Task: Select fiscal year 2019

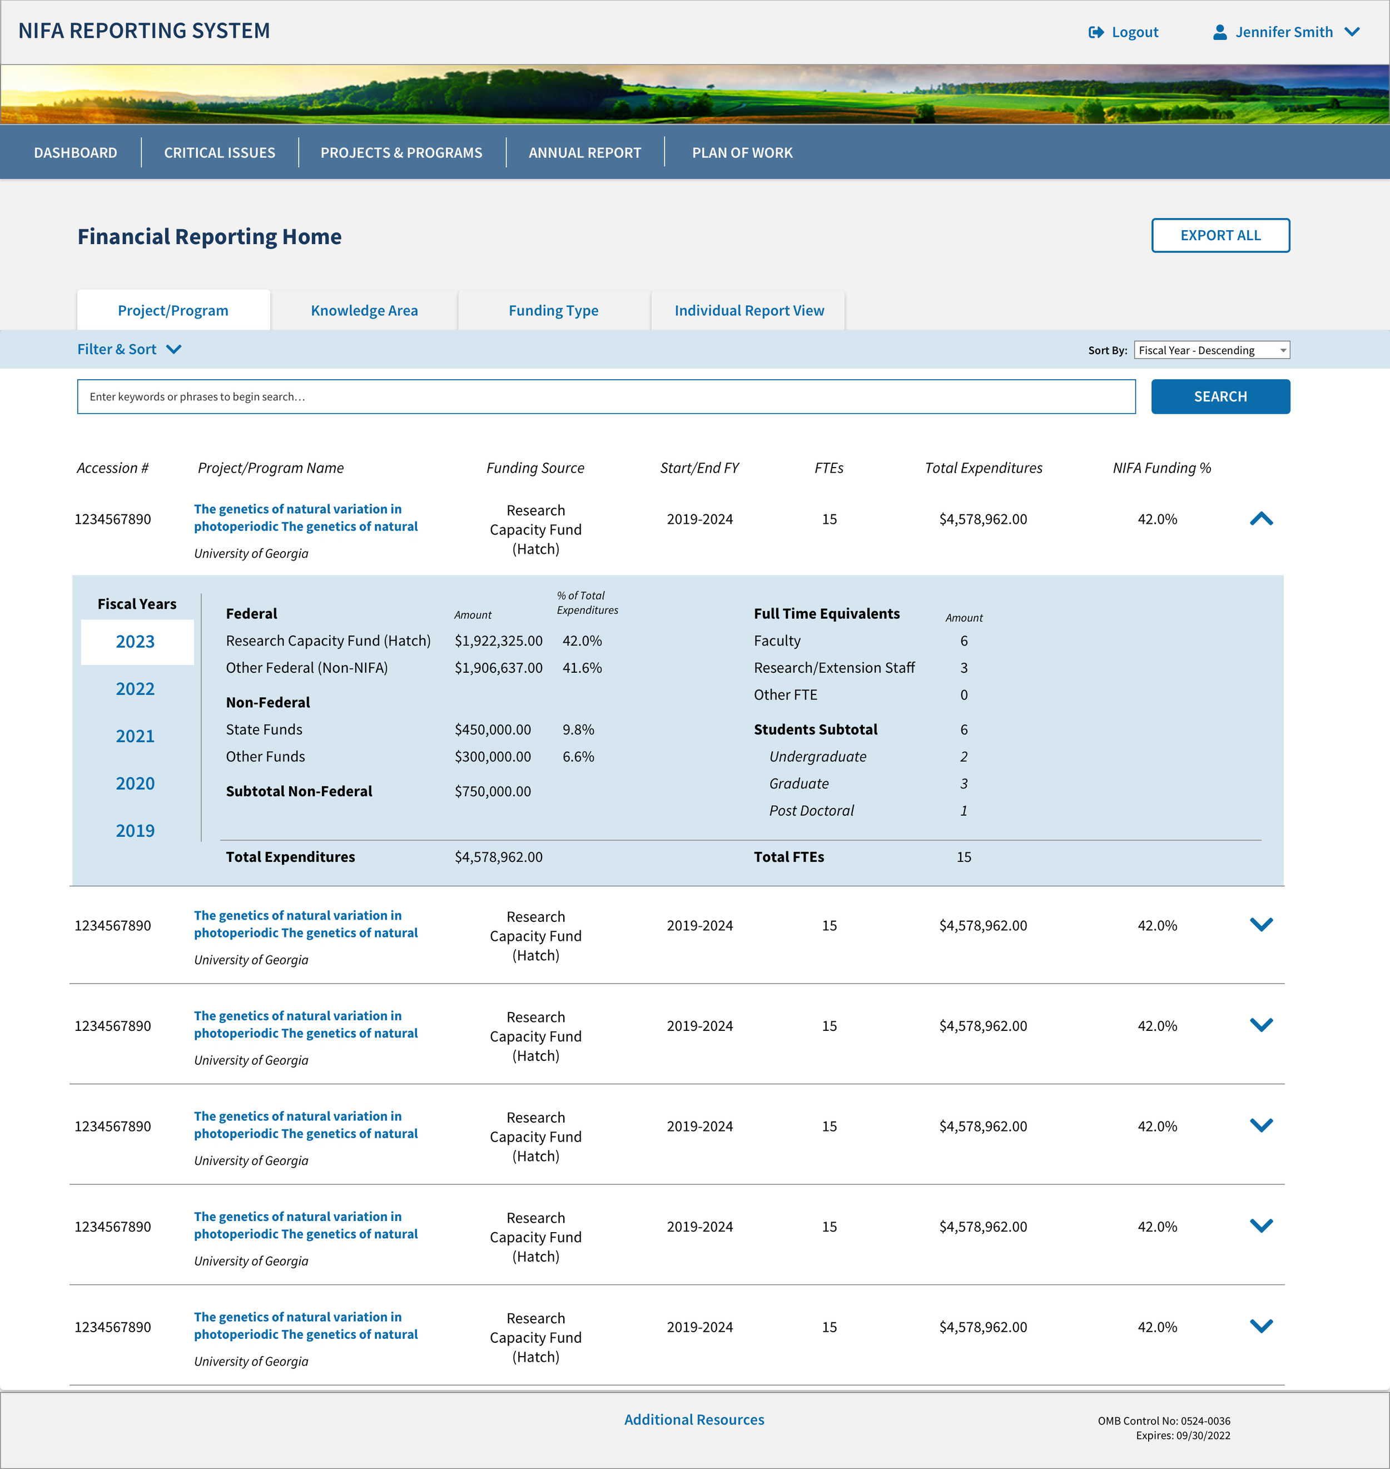Action: click(x=135, y=831)
